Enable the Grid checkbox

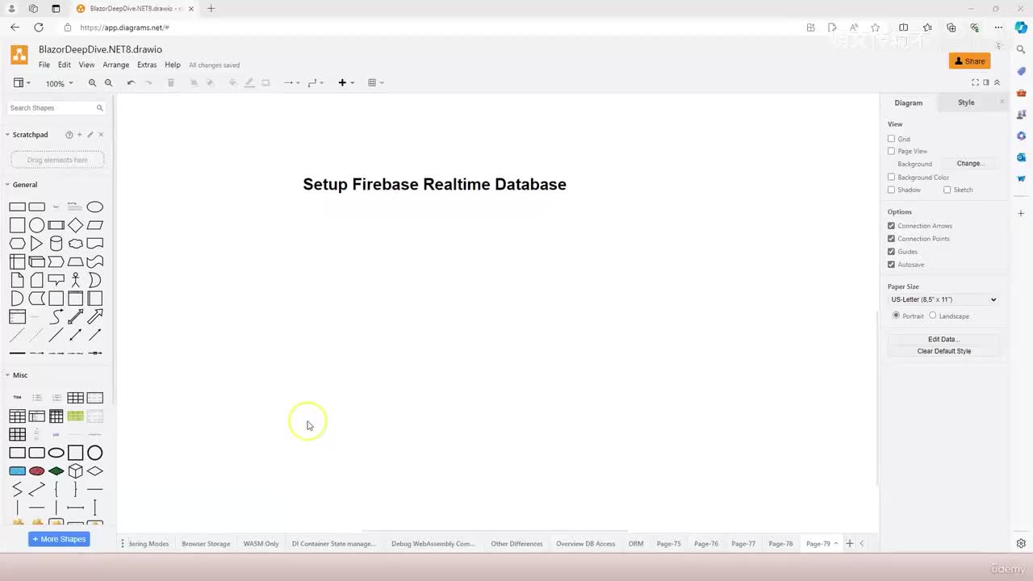[x=891, y=139]
